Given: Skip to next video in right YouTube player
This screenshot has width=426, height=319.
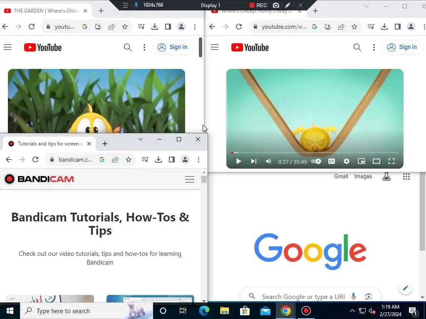Looking at the screenshot, I should point(253,162).
